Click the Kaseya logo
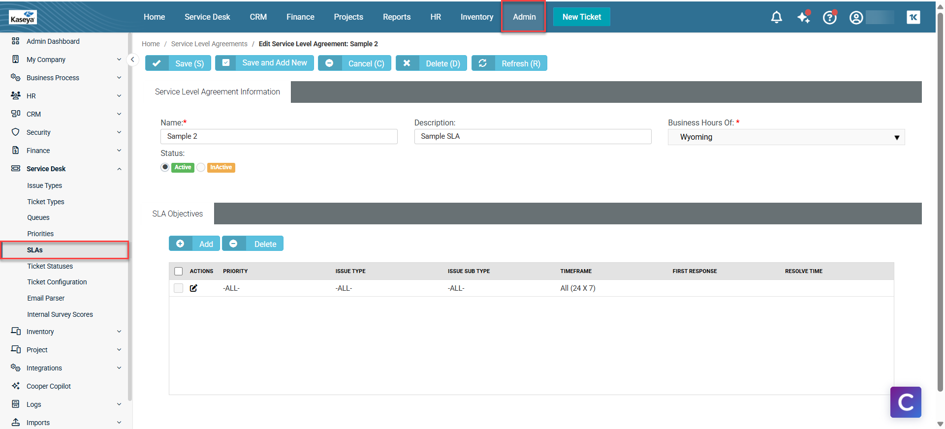The width and height of the screenshot is (945, 429). [23, 18]
